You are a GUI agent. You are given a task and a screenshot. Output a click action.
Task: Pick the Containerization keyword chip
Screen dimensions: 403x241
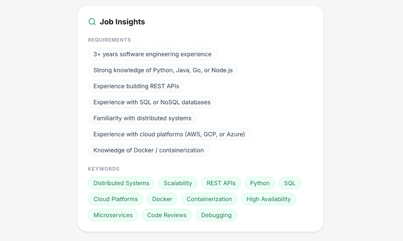209,199
